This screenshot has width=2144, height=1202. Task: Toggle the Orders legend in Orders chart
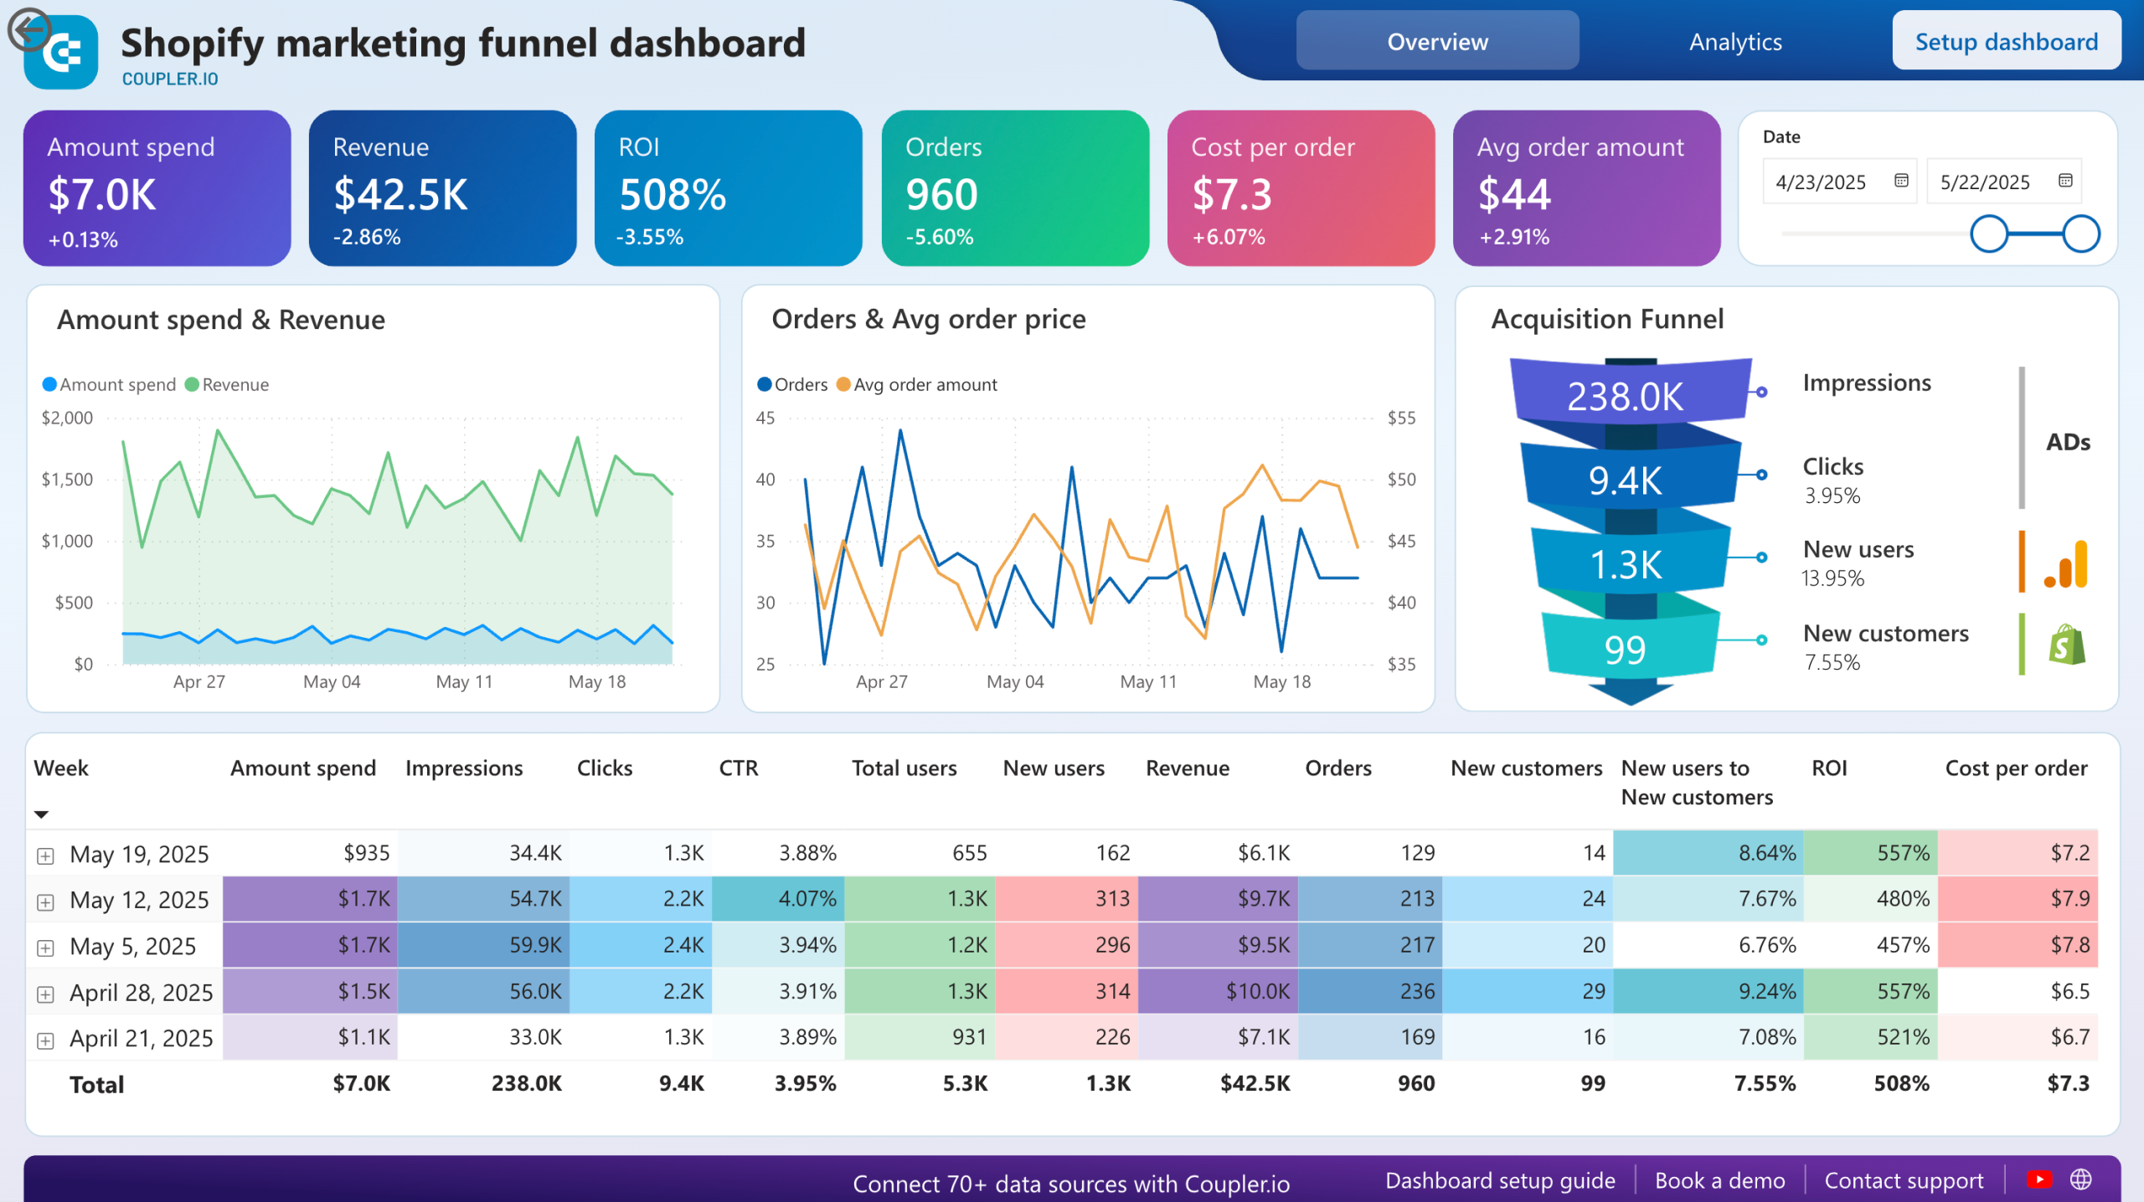point(791,384)
